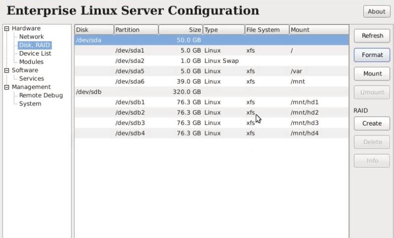Select the /dev/sdb4 partition row
The width and height of the screenshot is (394, 238).
(212, 133)
